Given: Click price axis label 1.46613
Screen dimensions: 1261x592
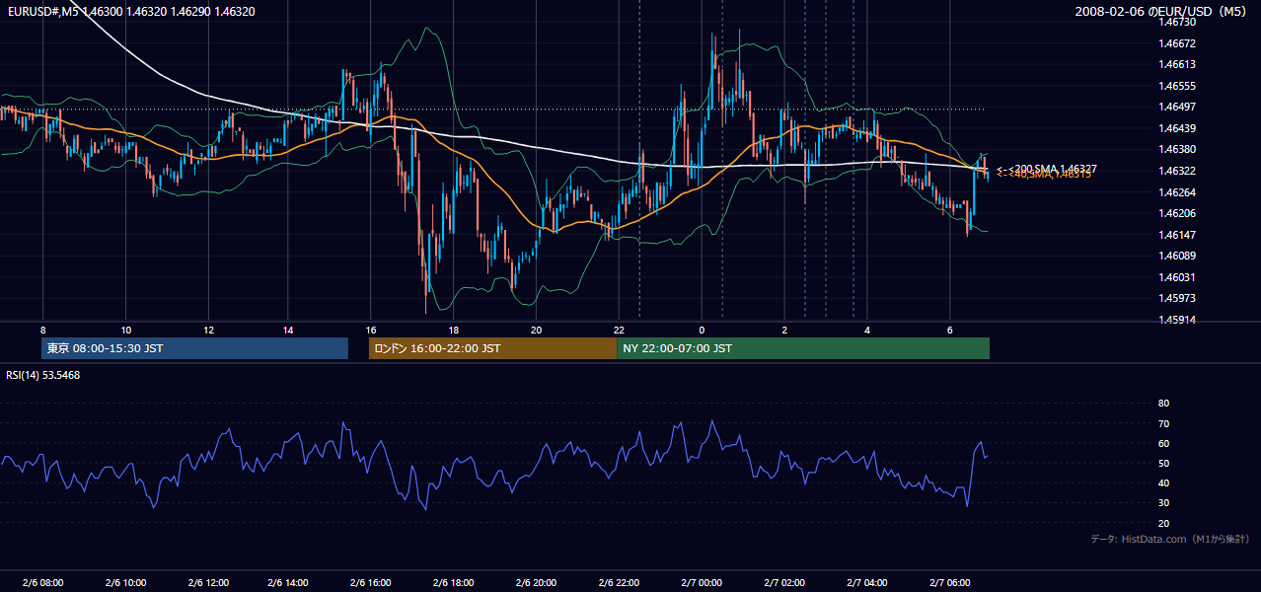Looking at the screenshot, I should tap(1178, 64).
